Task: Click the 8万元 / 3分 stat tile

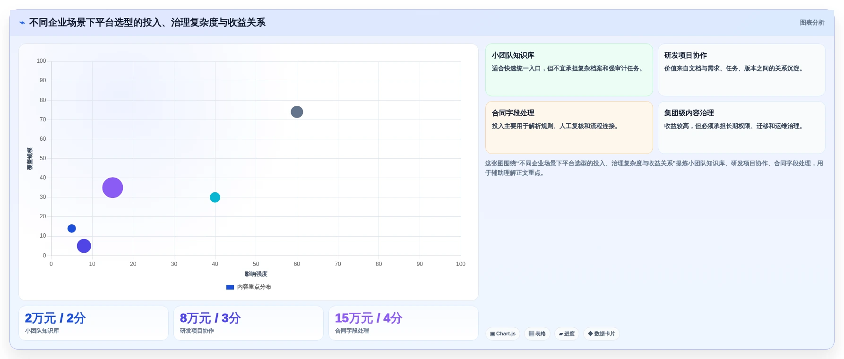Action: pos(249,323)
